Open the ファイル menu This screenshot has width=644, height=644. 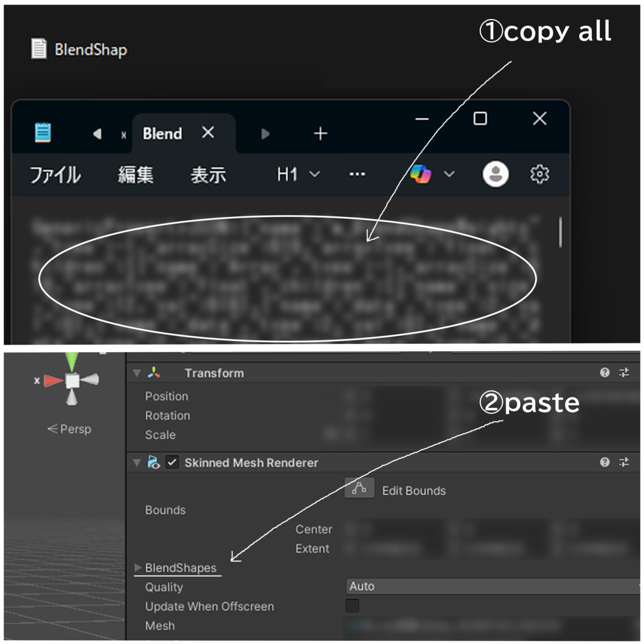[55, 175]
